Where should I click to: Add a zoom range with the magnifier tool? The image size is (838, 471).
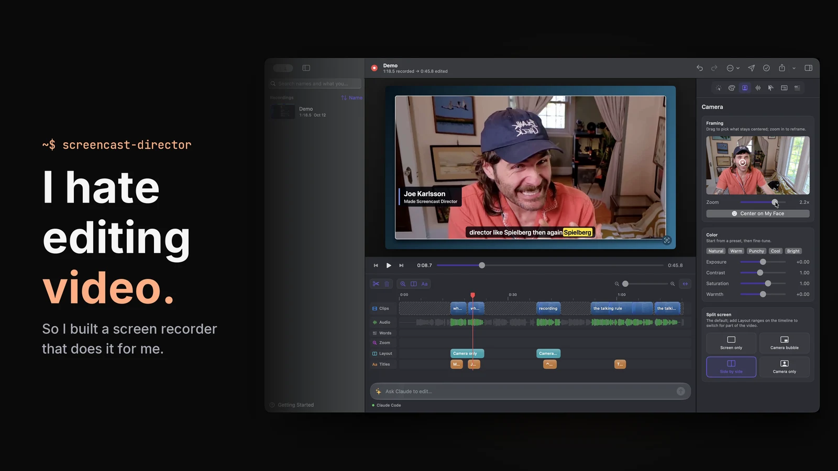(x=403, y=284)
